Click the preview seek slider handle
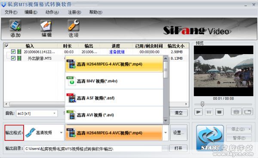This screenshot has width=258, height=158. click(x=203, y=104)
